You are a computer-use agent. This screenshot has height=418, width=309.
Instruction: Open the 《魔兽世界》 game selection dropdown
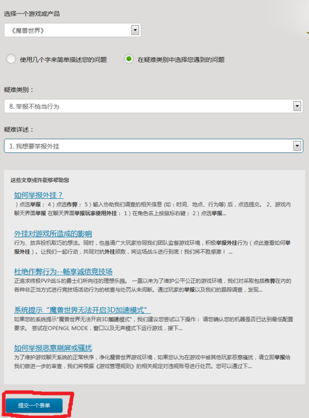(67, 31)
